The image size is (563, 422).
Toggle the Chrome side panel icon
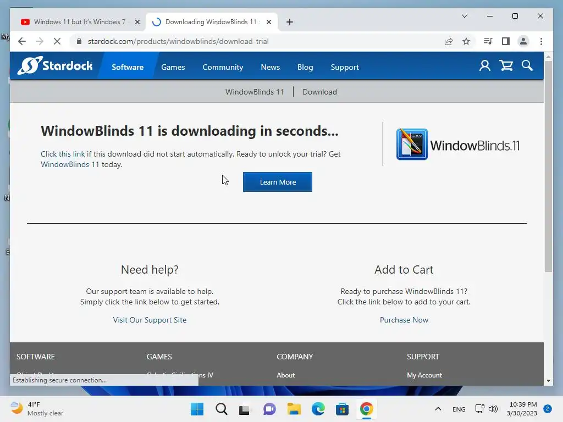click(506, 41)
